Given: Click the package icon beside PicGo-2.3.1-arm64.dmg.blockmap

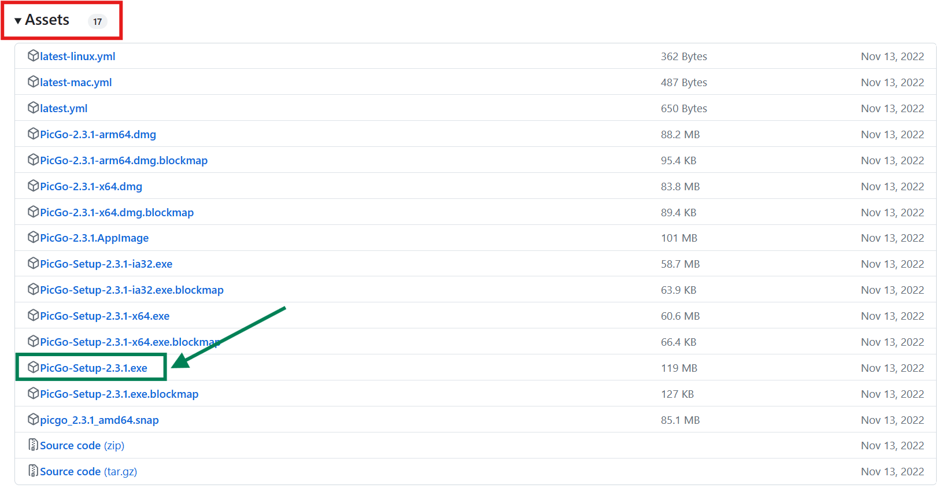Looking at the screenshot, I should point(33,160).
